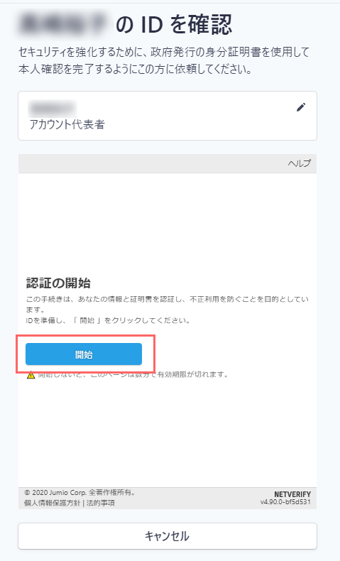This screenshot has width=340, height=561.
Task: Click the © 2020 Jumio Corp. copyright text
Action: pyautogui.click(x=80, y=493)
